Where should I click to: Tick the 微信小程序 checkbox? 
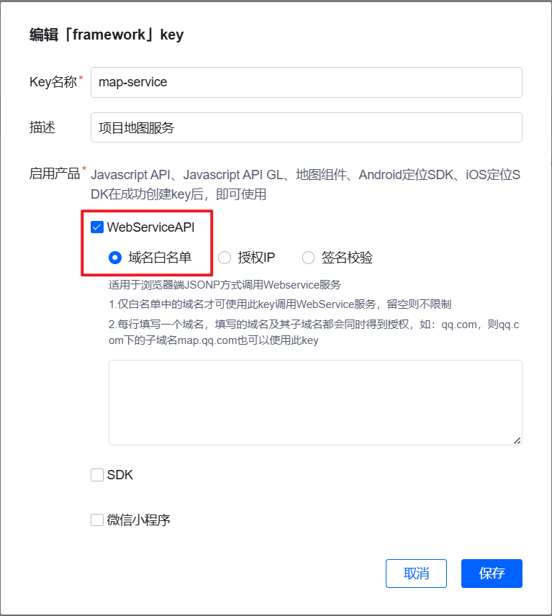(97, 520)
